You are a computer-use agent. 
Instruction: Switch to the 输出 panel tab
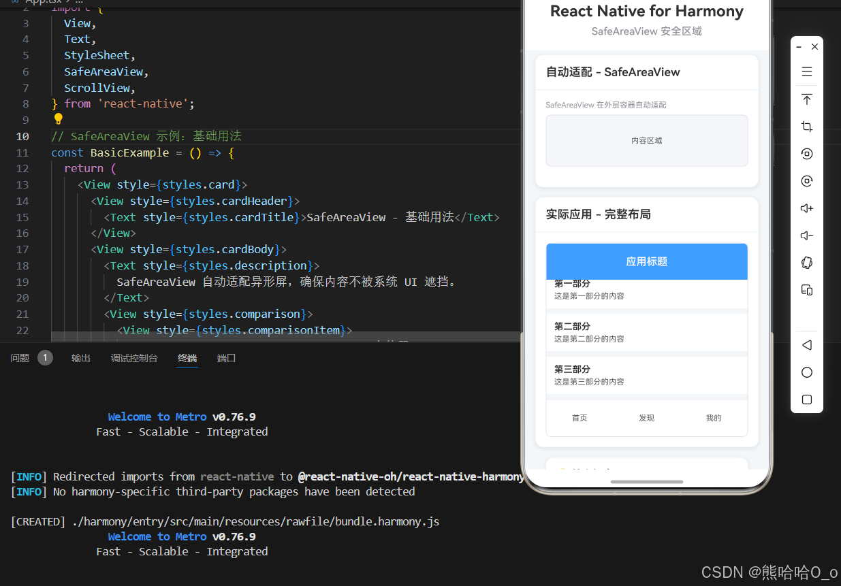pyautogui.click(x=81, y=358)
